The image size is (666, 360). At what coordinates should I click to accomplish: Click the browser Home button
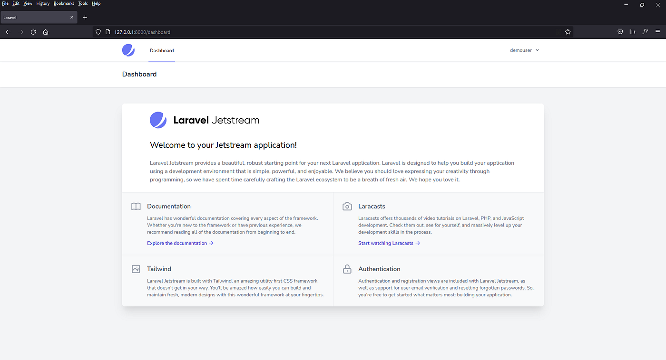45,32
